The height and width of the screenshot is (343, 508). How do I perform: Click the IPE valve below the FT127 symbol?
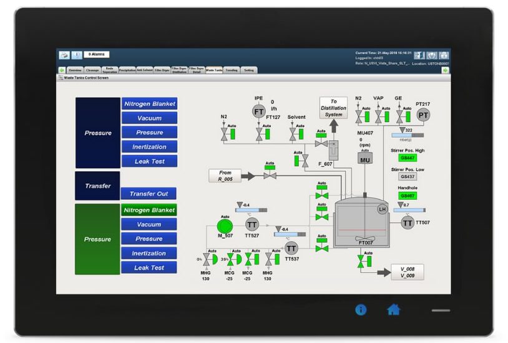click(x=259, y=134)
